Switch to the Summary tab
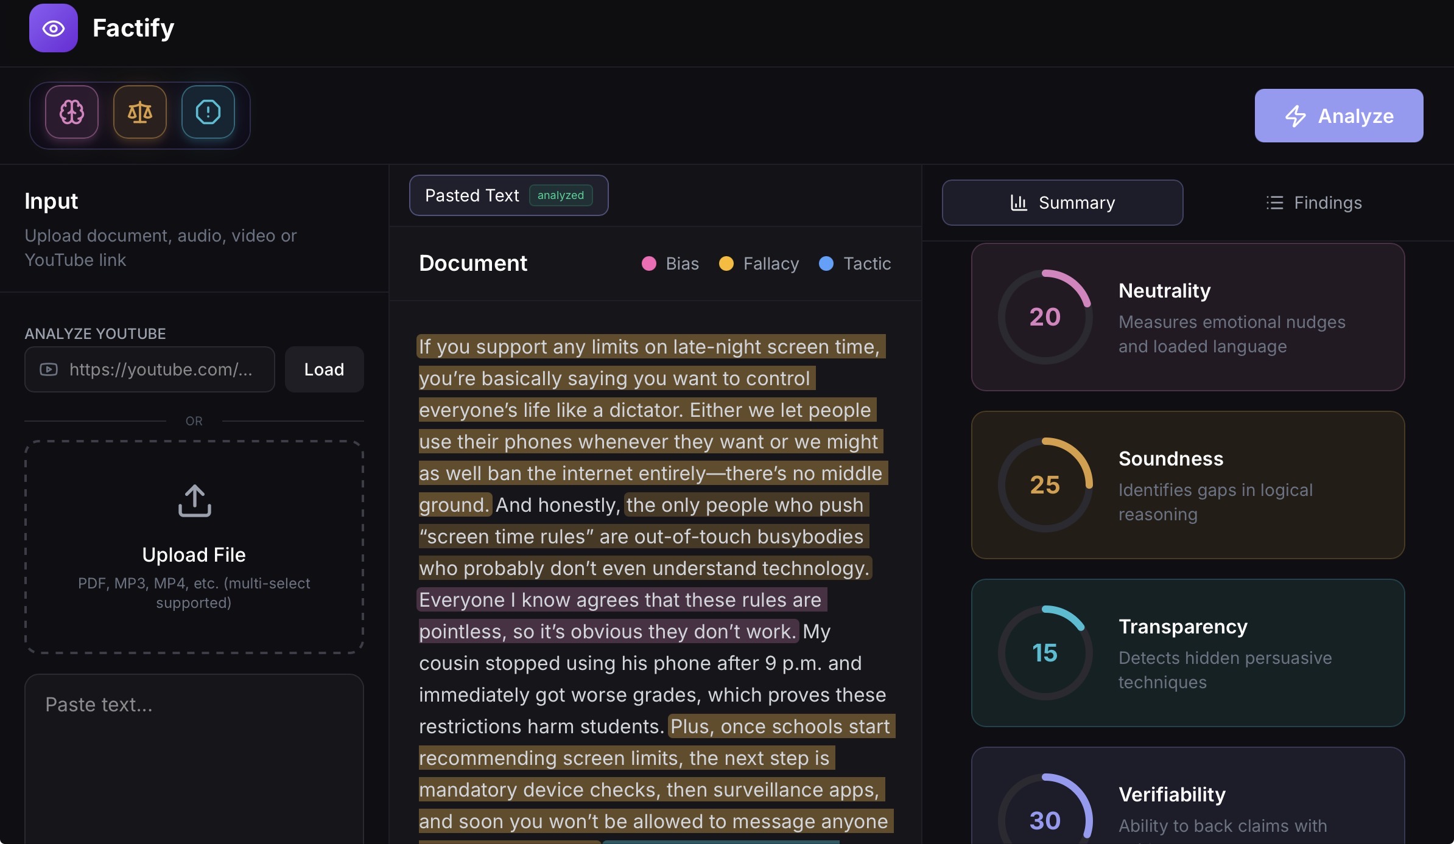Screen dimensions: 1454x844 pyautogui.click(x=1062, y=203)
